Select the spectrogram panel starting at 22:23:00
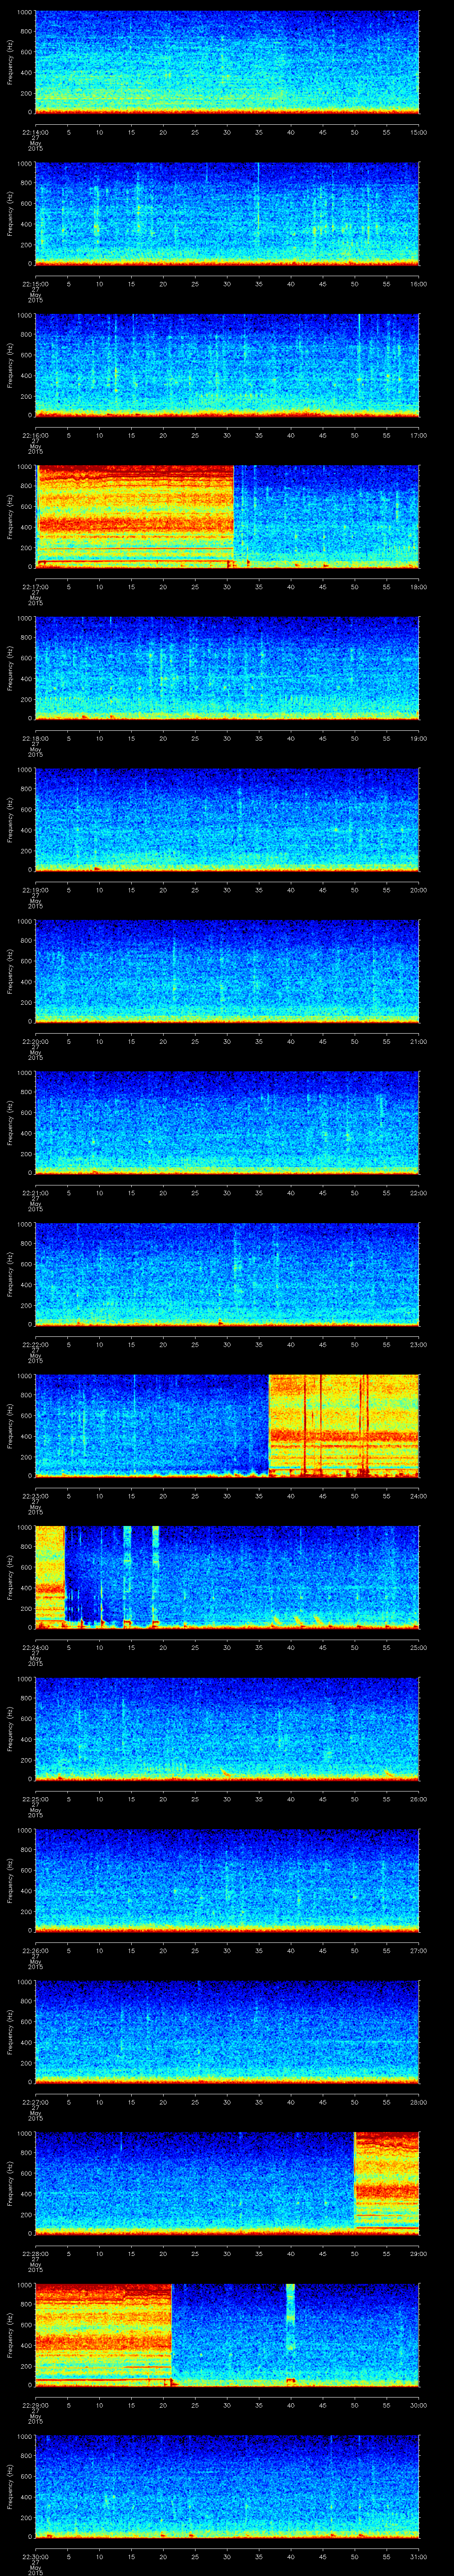 click(x=227, y=1425)
